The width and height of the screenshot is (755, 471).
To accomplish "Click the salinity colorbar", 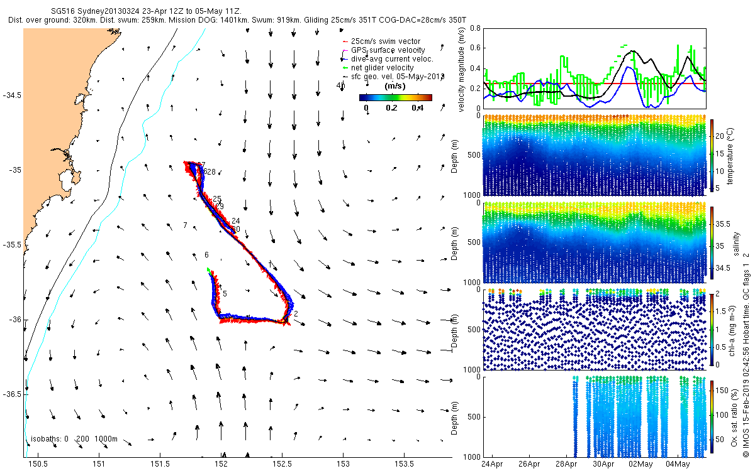I will (x=712, y=242).
